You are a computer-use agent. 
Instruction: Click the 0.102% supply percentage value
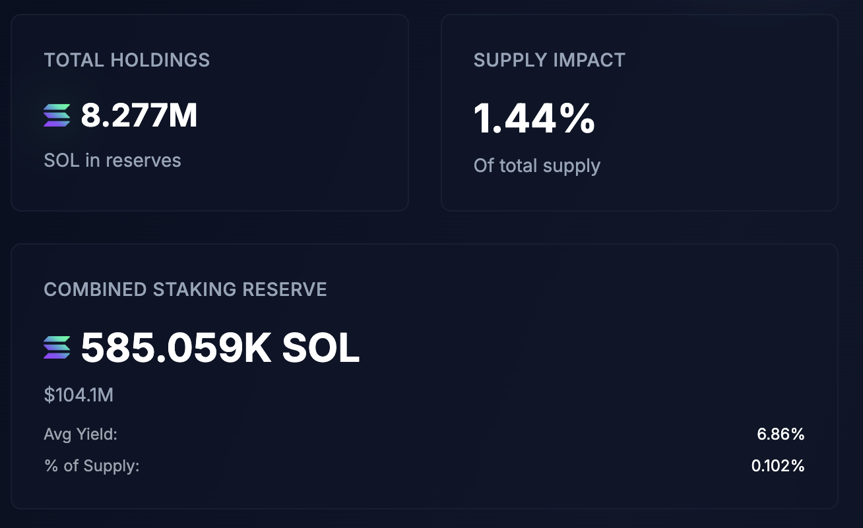[778, 466]
